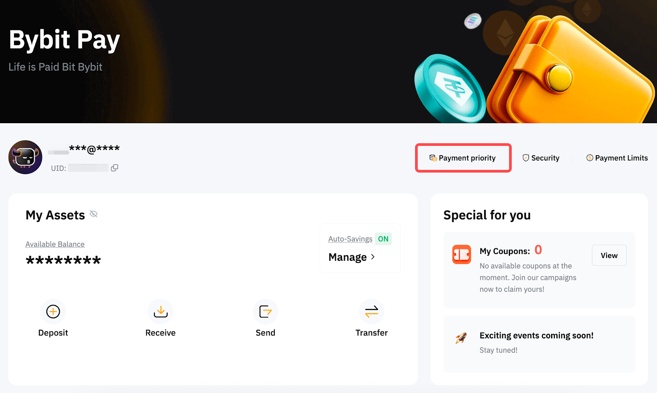
Task: Click the rocket icon beside upcoming events
Action: 461,338
